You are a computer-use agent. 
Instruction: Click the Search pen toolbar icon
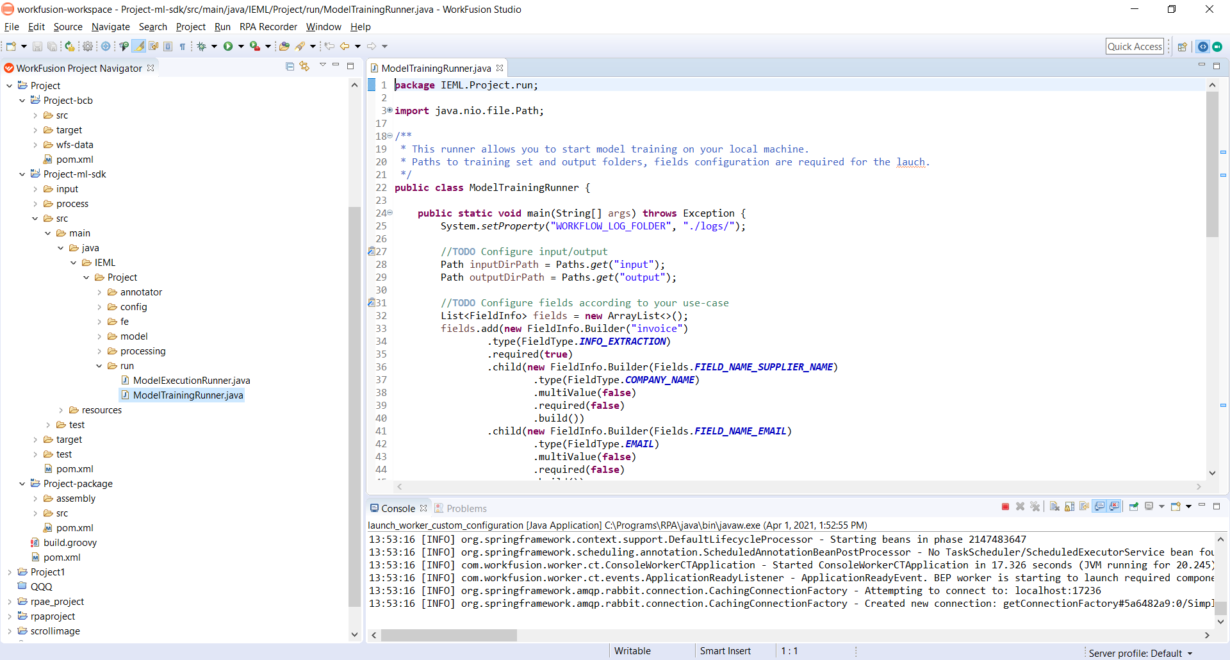pos(300,46)
